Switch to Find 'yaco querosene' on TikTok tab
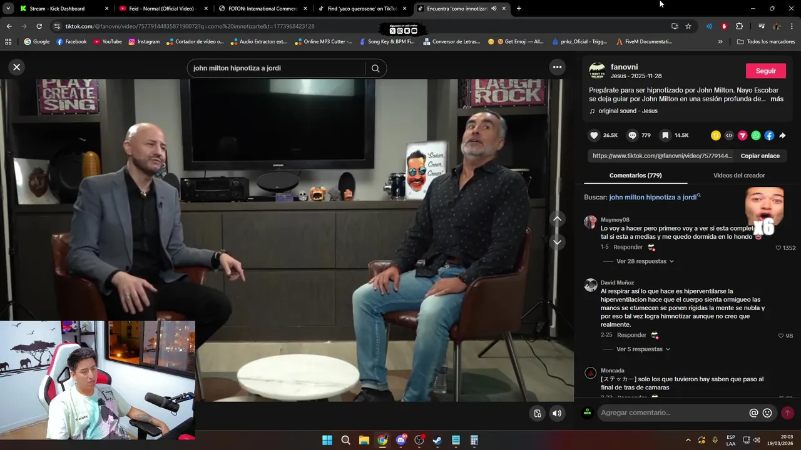 pos(361,9)
